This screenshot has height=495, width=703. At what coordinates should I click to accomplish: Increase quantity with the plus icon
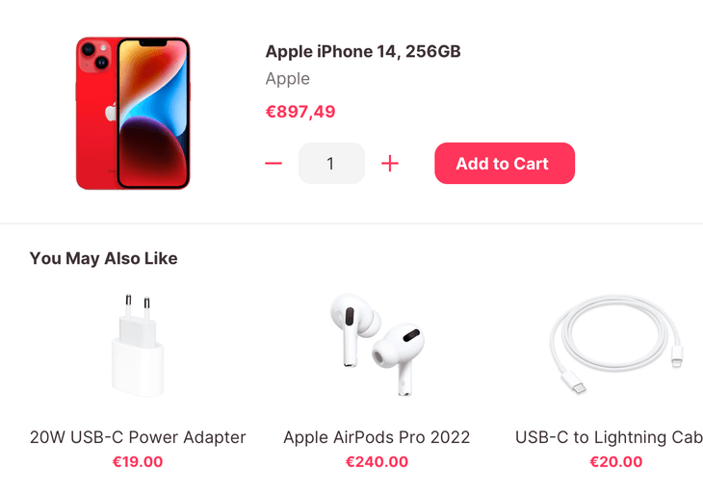pos(390,163)
